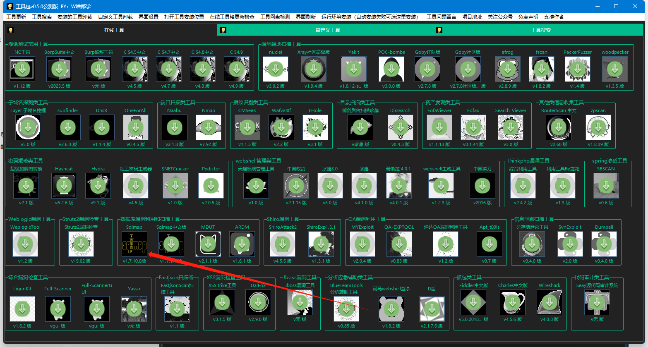Download the 哥斯拉 4.0.1 icon
648x347 pixels.
[399, 186]
